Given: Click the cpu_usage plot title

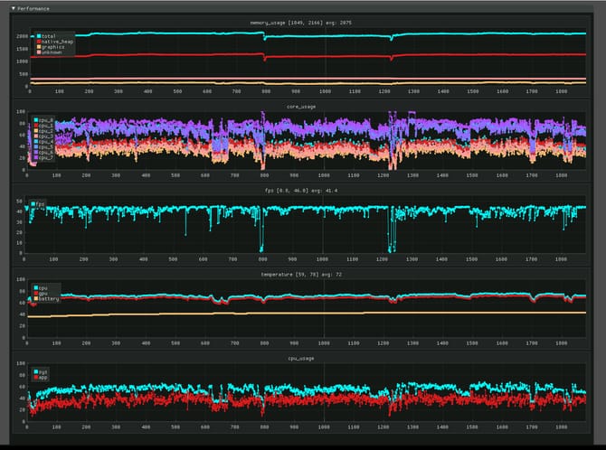Looking at the screenshot, I should tap(301, 359).
